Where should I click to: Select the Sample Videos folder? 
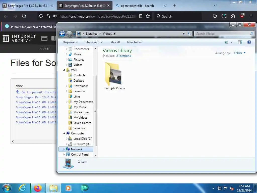(115, 76)
